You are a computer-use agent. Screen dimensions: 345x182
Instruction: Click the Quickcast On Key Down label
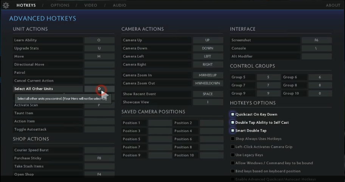point(256,114)
